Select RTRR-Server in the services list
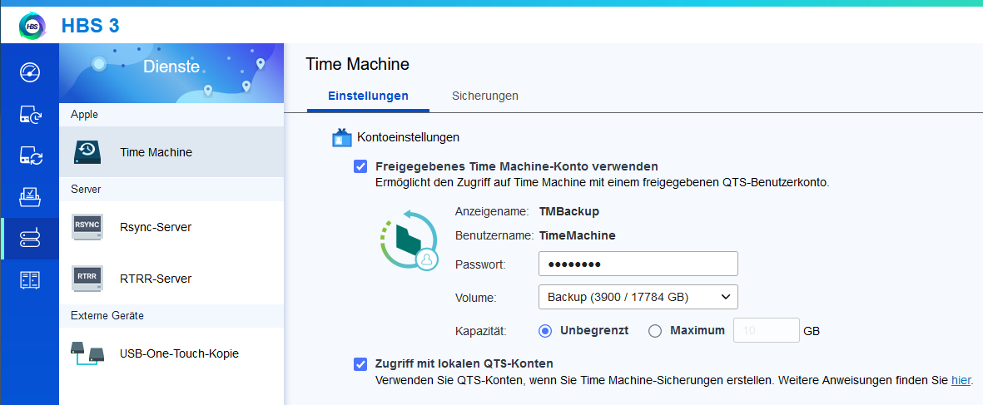Image resolution: width=983 pixels, height=405 pixels. 171,279
